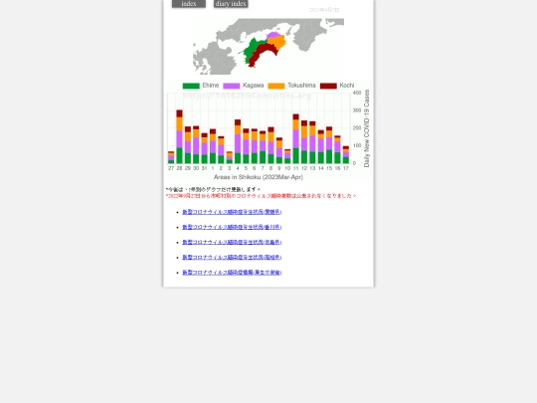Open the diary index button
Screen dimensions: 537x403
click(x=231, y=3)
